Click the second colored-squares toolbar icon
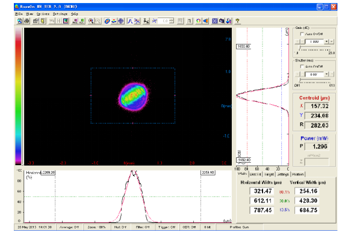The width and height of the screenshot is (345, 238). (x=82, y=21)
